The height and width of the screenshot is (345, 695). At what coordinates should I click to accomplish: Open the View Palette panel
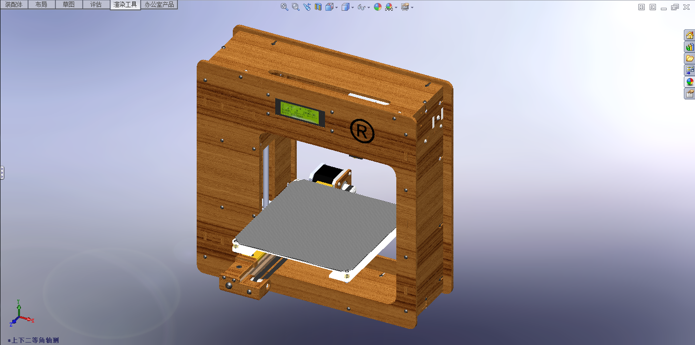coord(689,70)
